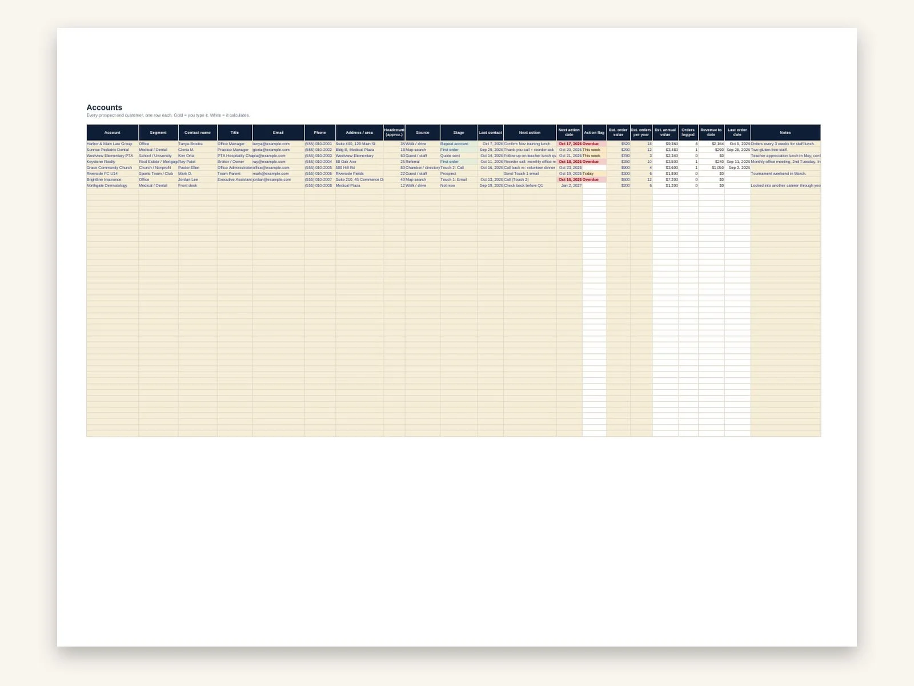Viewport: 914px width, 686px height.
Task: Select the 'Est. annual value' column header
Action: (666, 133)
